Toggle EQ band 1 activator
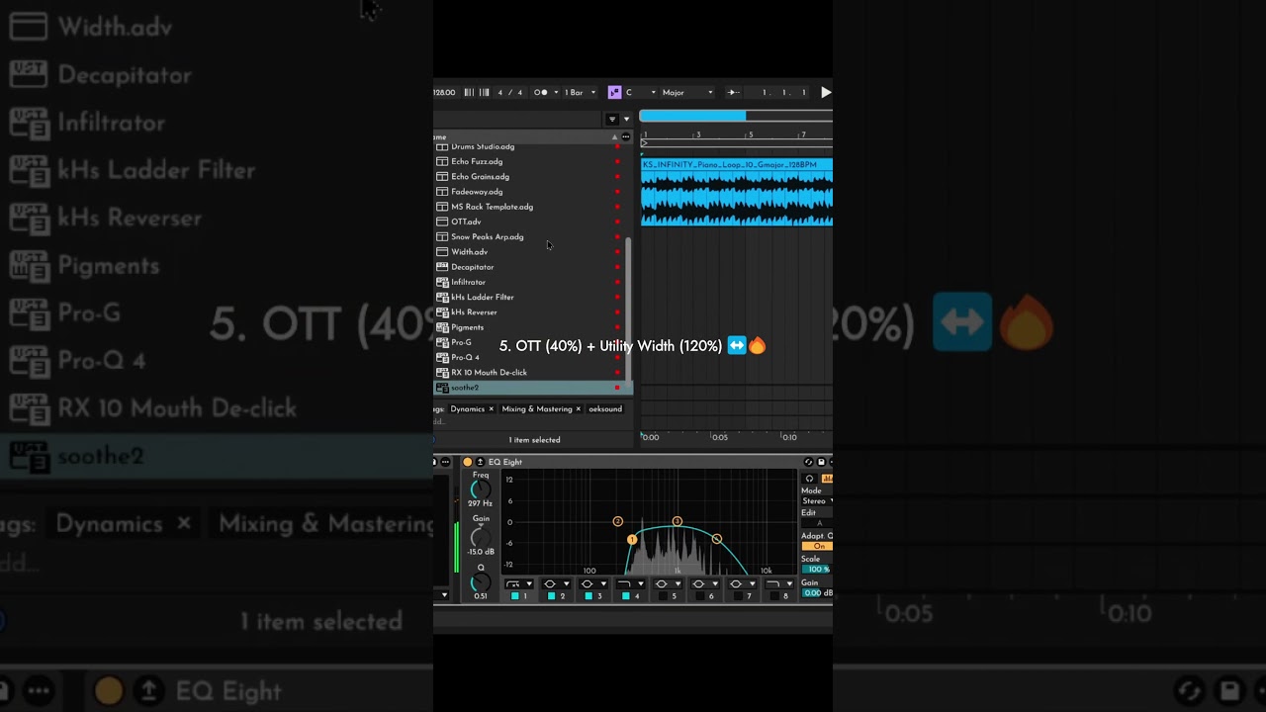The image size is (1266, 712). [515, 596]
